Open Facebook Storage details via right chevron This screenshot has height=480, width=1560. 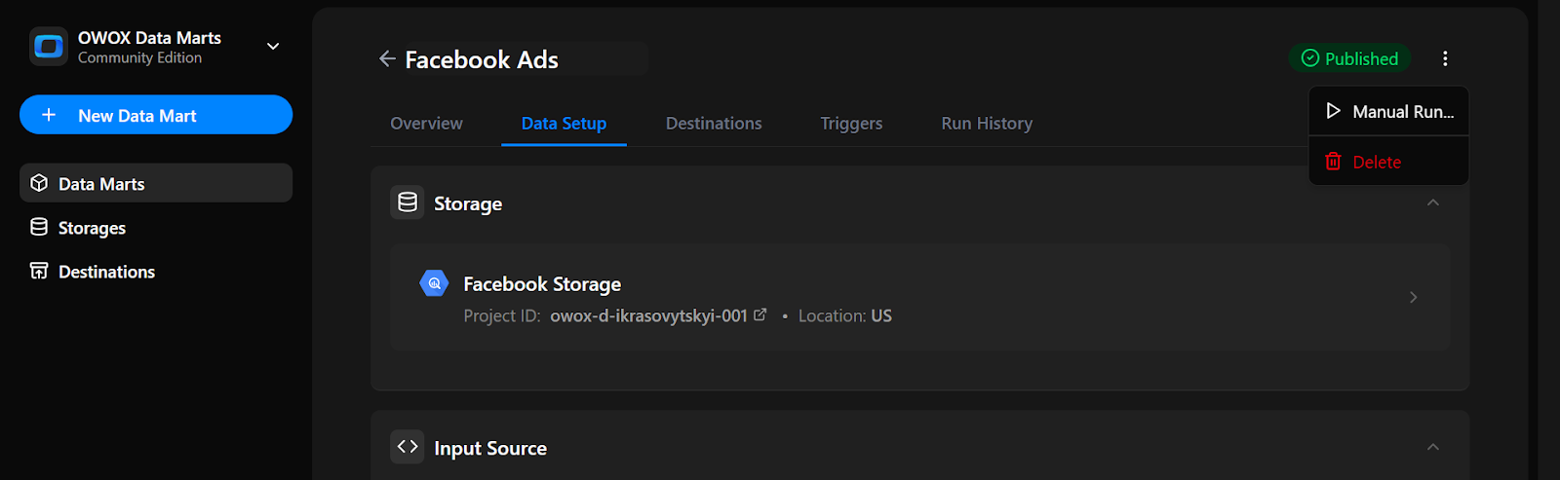(1413, 297)
